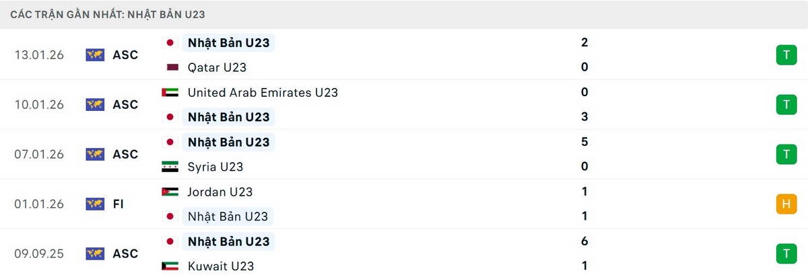Click the green T badge for Qatar match

coord(785,55)
